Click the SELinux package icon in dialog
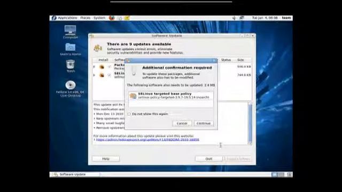The width and height of the screenshot is (342, 192). pyautogui.click(x=133, y=95)
